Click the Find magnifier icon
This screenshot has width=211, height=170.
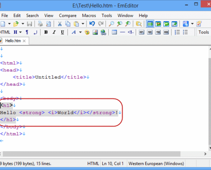(111, 24)
